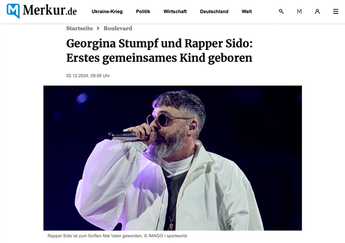Click the article headline about Sido
Image resolution: width=345 pixels, height=243 pixels.
(160, 51)
